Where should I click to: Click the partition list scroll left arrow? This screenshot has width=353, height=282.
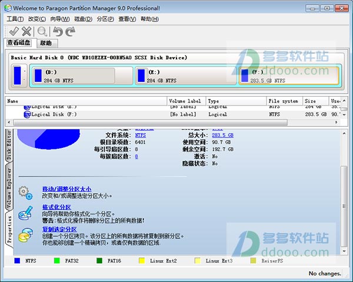coord(9,122)
